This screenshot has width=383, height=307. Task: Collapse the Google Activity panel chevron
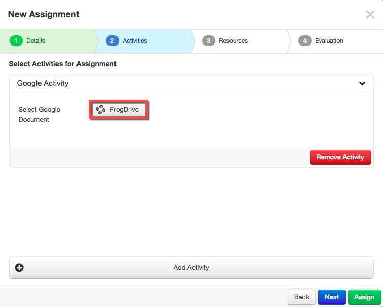pos(362,83)
